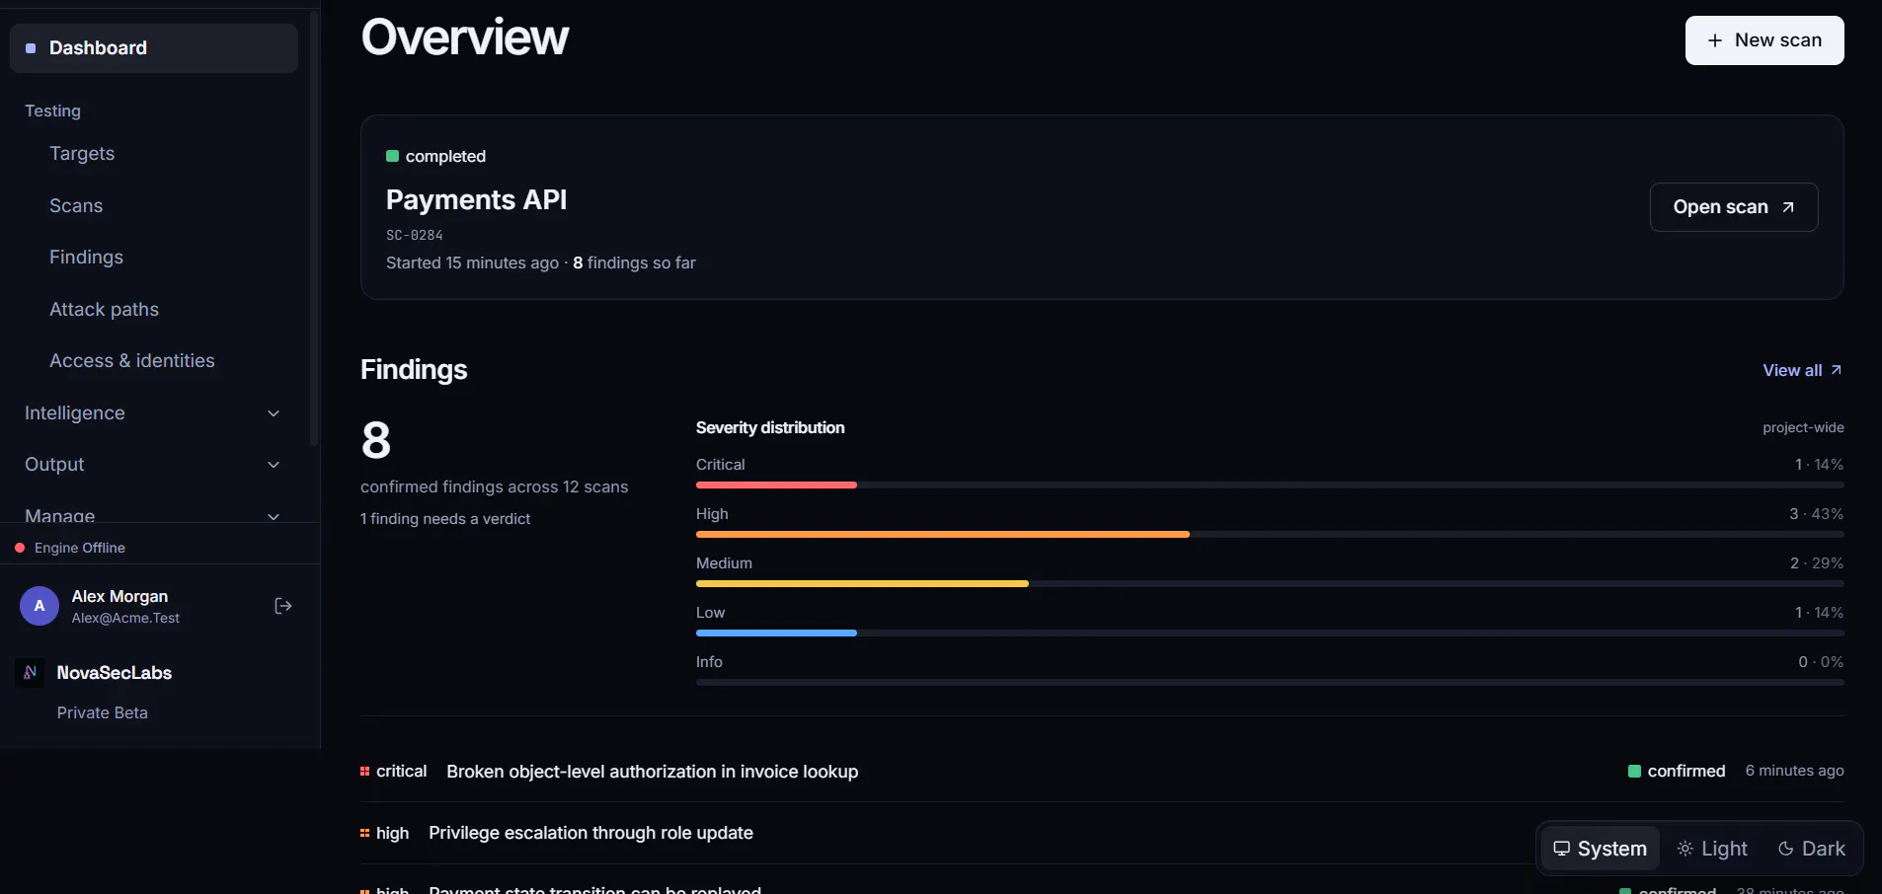Click the Low severity blue bar
The width and height of the screenshot is (1882, 894).
(776, 633)
